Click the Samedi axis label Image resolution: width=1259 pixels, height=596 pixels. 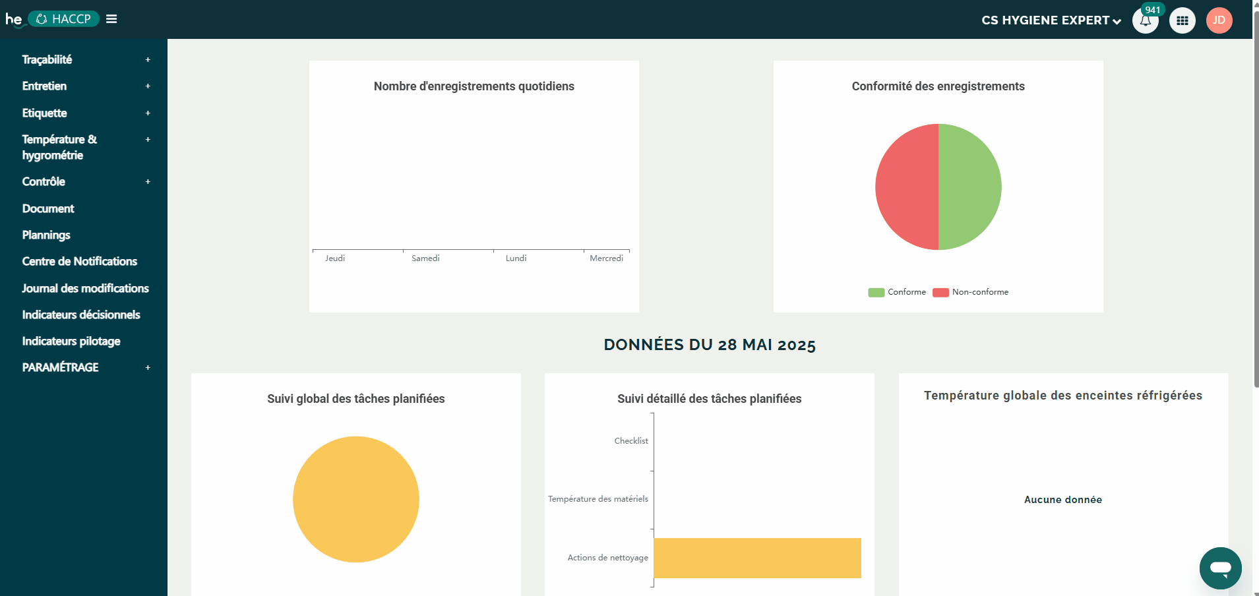(x=425, y=258)
